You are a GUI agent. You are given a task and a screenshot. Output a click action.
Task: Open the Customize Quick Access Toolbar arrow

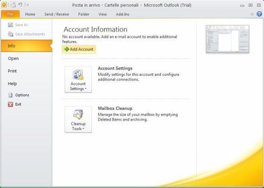(28, 5)
